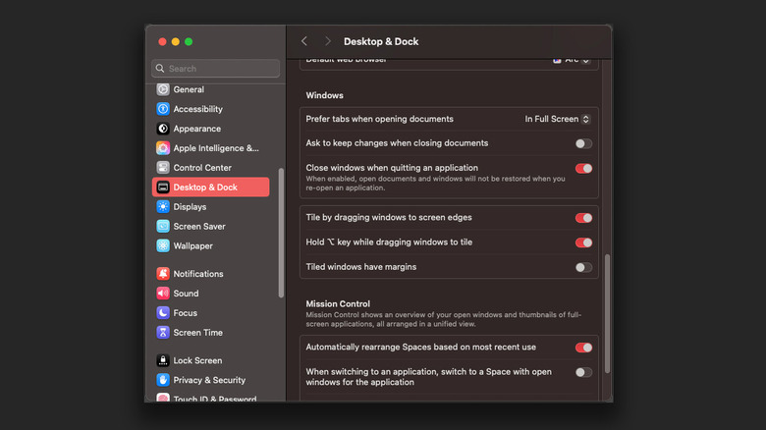Enable Ask to keep changes when closing documents

583,143
